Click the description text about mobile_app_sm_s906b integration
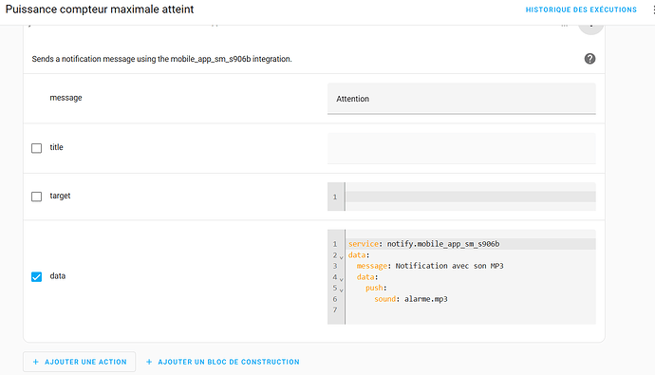This screenshot has width=655, height=375. [x=161, y=59]
